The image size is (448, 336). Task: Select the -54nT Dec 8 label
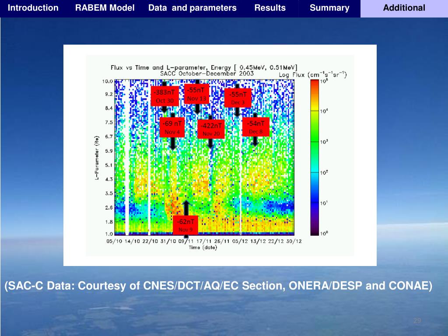(x=255, y=127)
